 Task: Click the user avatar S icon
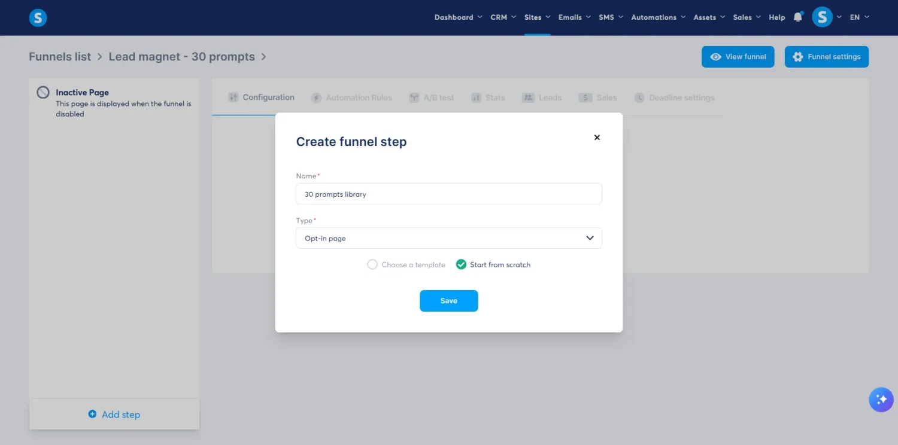click(x=822, y=17)
